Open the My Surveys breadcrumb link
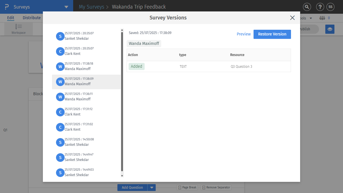Viewport: 343px width, 193px height. 91,7
